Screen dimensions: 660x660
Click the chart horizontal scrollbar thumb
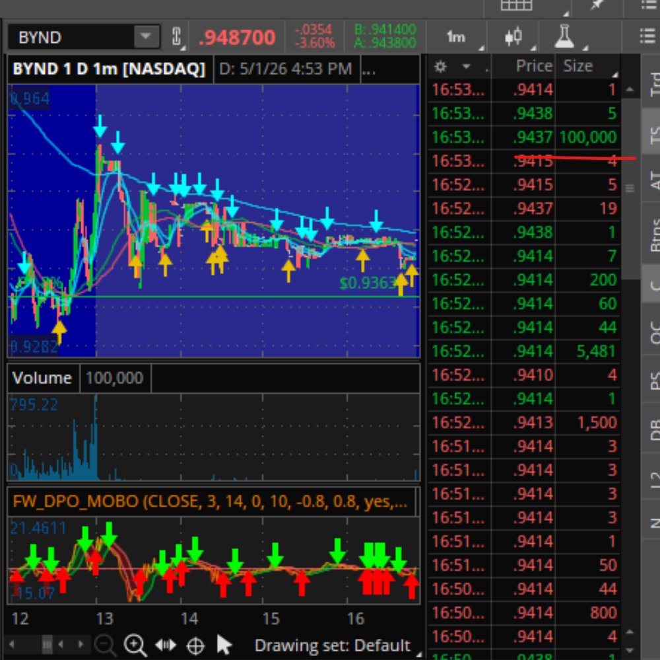[x=47, y=644]
